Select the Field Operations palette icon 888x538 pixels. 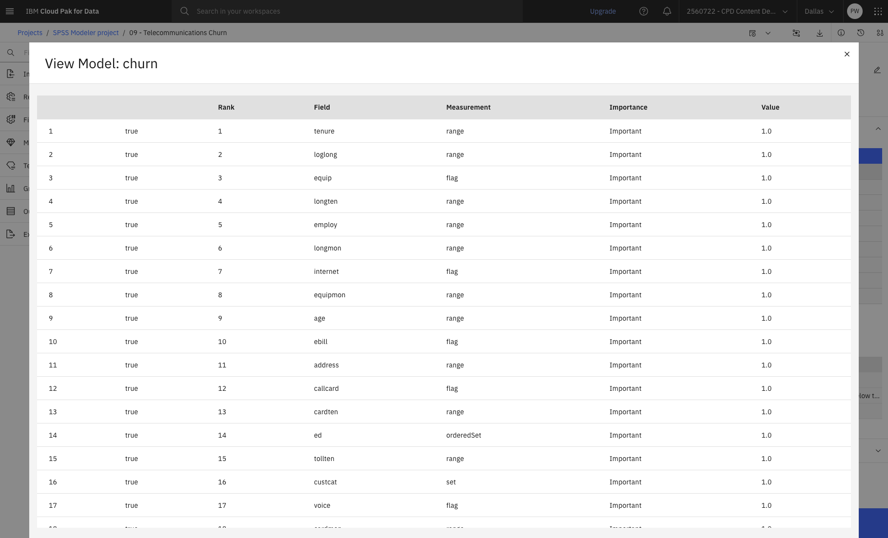[x=11, y=119]
